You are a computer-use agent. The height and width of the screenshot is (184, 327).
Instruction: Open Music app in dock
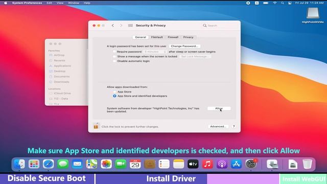(207, 164)
